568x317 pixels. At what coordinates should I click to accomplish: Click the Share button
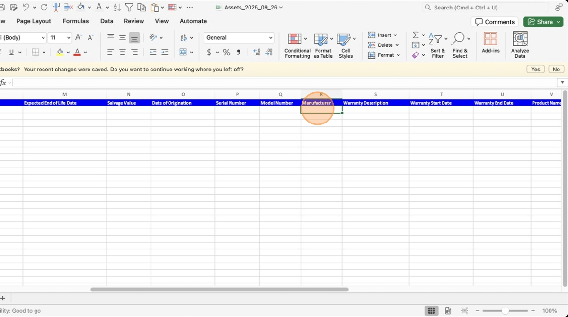pos(542,22)
